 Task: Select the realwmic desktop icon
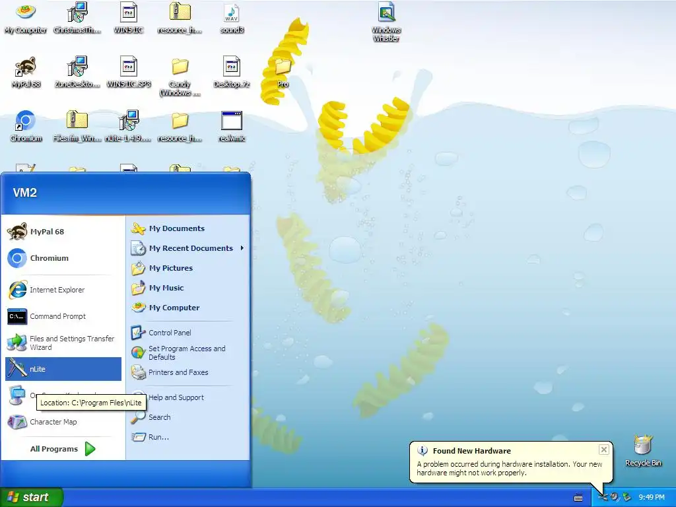[232, 126]
